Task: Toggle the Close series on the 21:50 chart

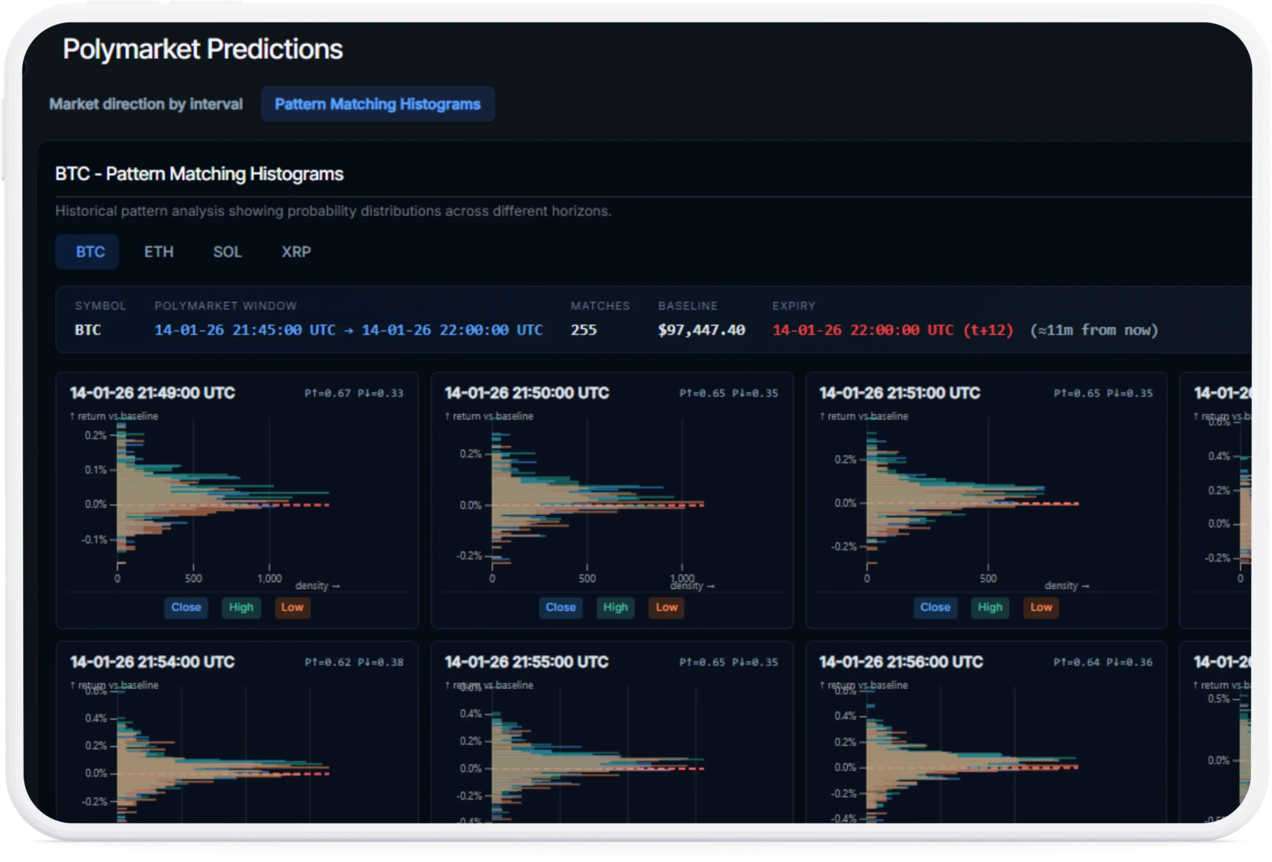Action: click(560, 608)
